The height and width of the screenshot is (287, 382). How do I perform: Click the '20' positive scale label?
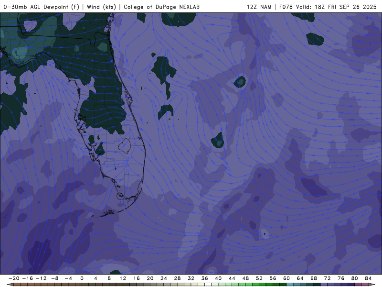150,278
